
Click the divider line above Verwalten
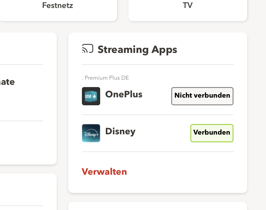pyautogui.click(x=158, y=152)
